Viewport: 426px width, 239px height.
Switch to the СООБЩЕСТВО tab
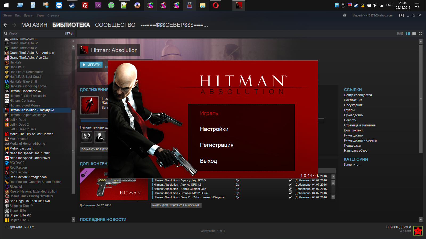(115, 25)
